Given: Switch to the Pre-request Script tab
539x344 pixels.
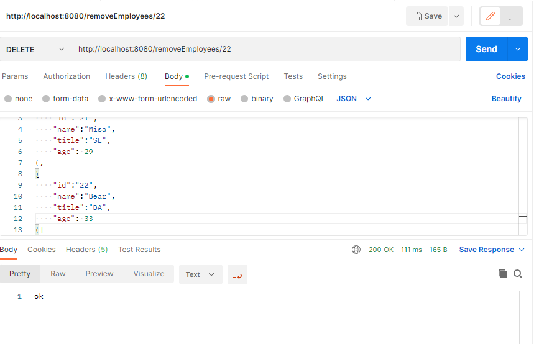Looking at the screenshot, I should point(236,76).
